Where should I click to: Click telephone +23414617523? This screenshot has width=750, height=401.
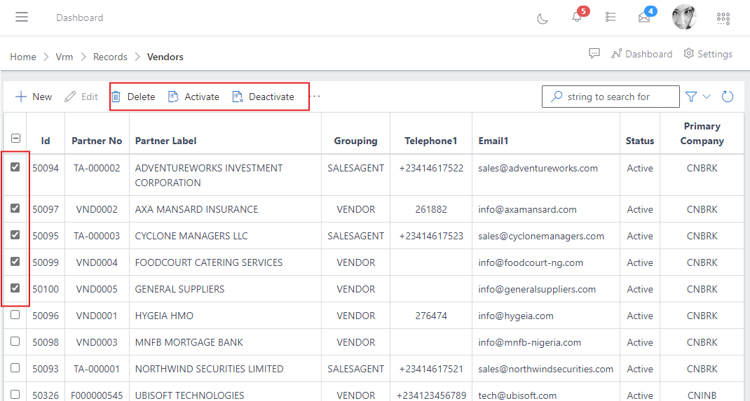pyautogui.click(x=431, y=236)
